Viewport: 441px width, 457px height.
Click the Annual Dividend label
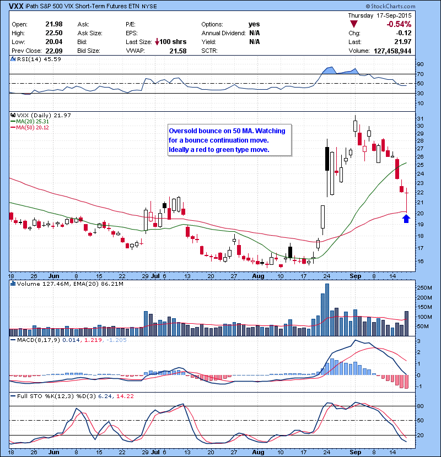(x=224, y=33)
